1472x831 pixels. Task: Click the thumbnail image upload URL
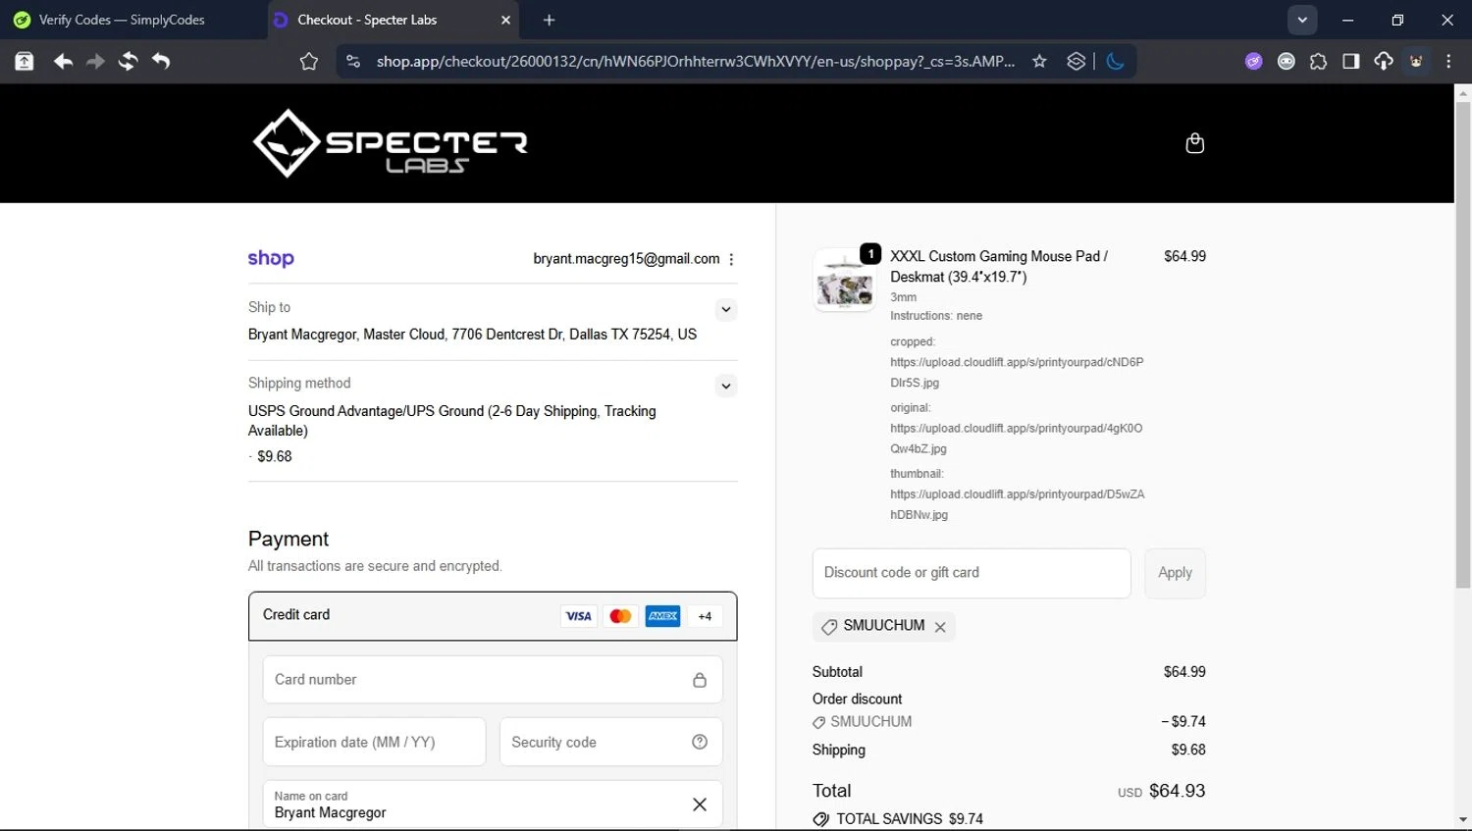(1017, 504)
